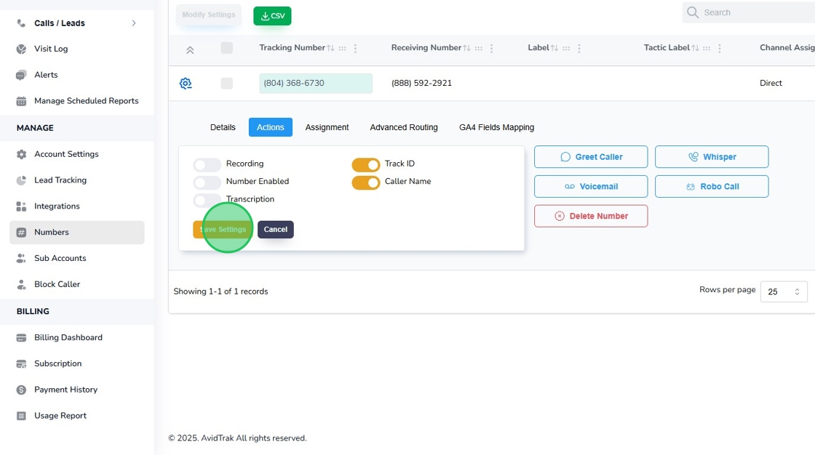The height and width of the screenshot is (455, 815).
Task: Click the Modify Settings button
Action: tap(208, 15)
